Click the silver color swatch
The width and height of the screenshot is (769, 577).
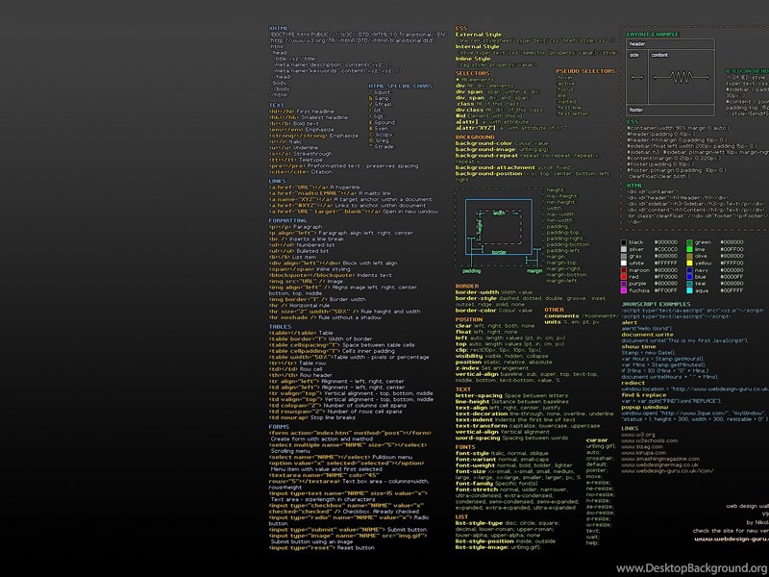624,249
